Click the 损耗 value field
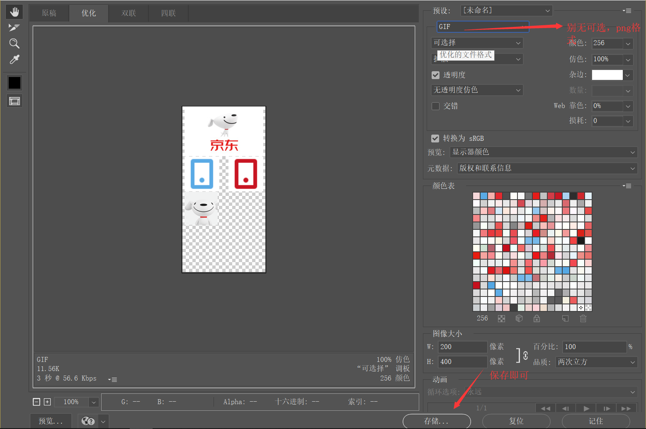646x429 pixels. click(x=607, y=121)
